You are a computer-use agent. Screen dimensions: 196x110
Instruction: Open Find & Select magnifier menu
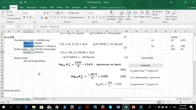tap(174, 15)
